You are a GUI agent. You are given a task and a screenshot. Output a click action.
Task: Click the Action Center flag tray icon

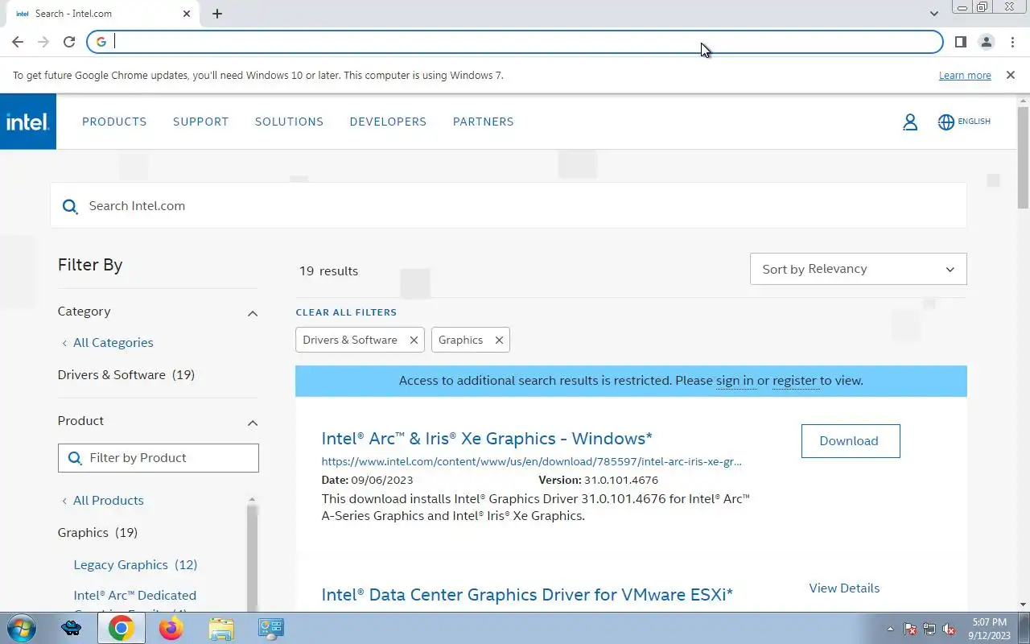tap(910, 629)
